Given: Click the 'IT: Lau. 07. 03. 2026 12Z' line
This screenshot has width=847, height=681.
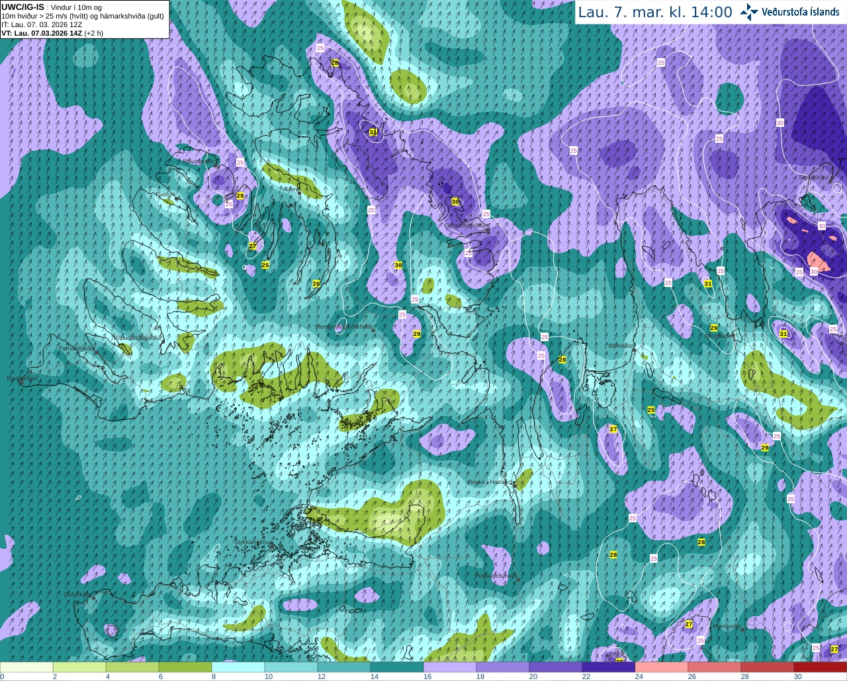Looking at the screenshot, I should point(41,24).
